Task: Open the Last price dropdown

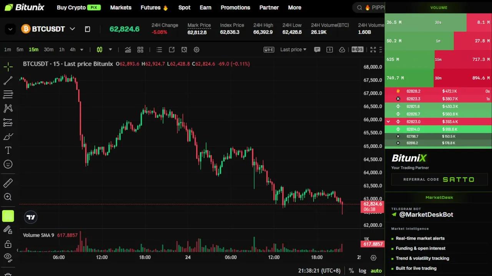Action: pyautogui.click(x=294, y=49)
